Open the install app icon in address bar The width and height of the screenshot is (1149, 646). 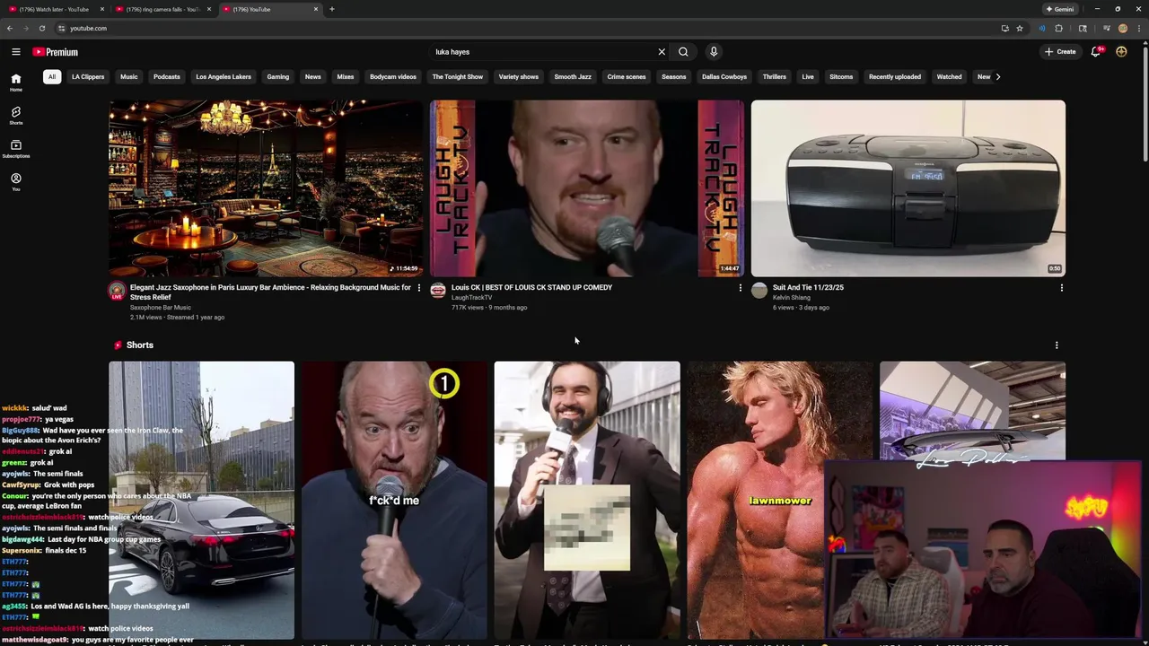pos(1004,28)
